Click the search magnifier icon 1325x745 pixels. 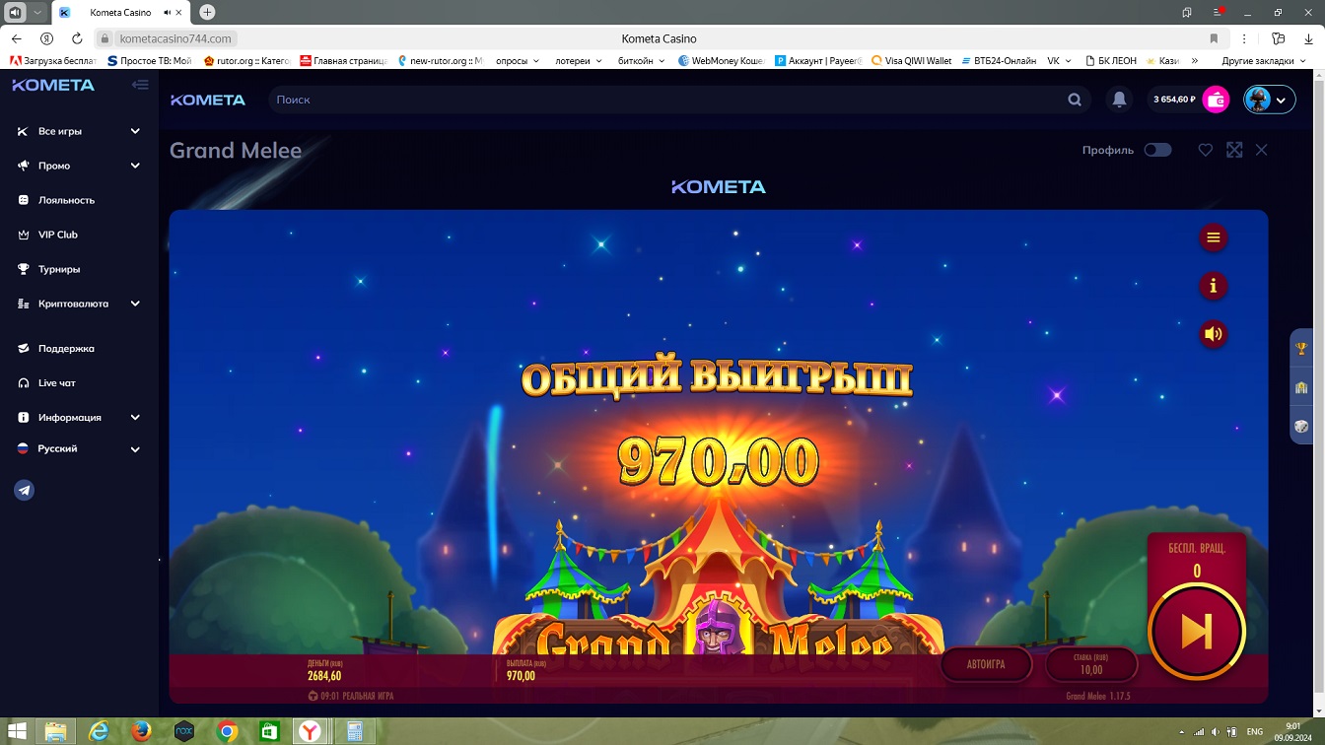point(1075,100)
